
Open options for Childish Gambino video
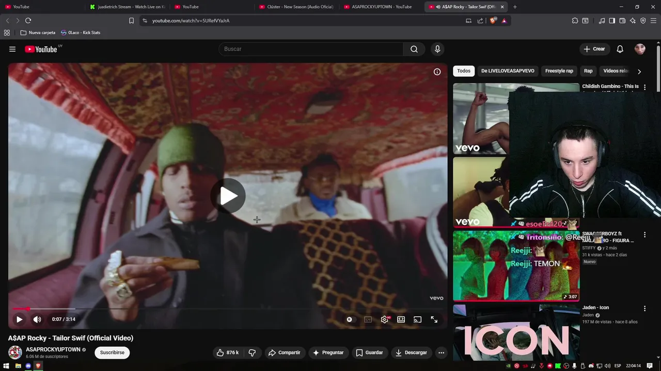[x=644, y=87]
